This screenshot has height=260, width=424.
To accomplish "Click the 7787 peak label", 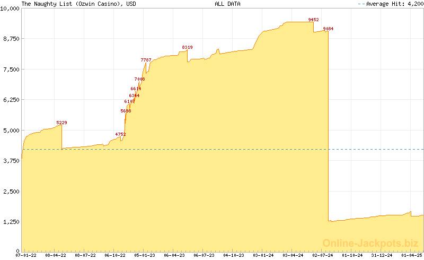I will [x=146, y=60].
